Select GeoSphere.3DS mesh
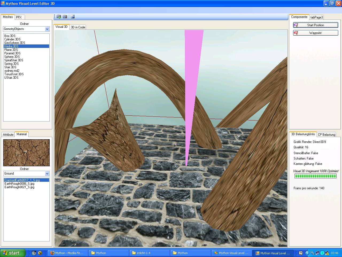Screen dimensions: 342x257 click(x=26, y=43)
